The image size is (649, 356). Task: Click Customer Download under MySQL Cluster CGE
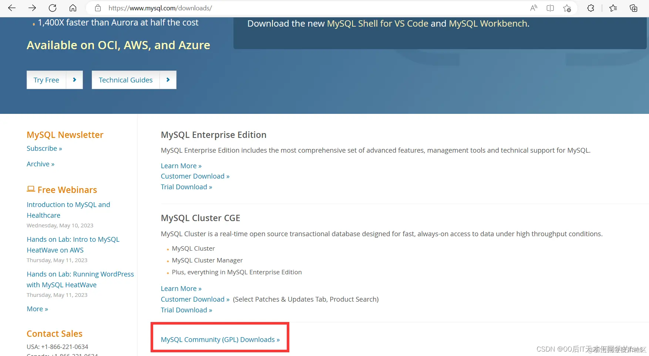point(195,299)
